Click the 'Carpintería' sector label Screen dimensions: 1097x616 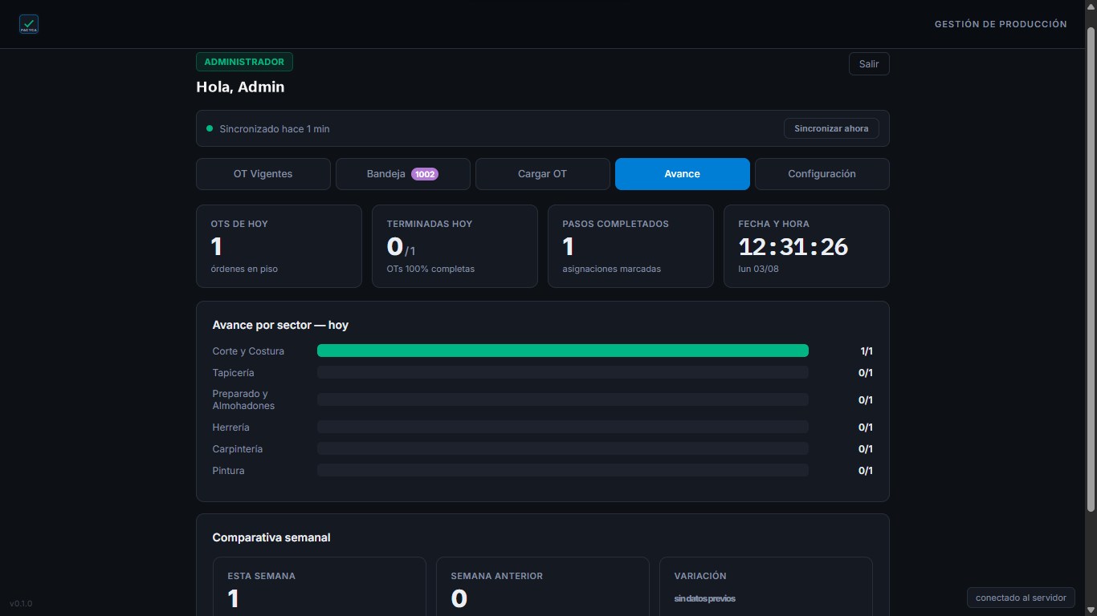[238, 448]
